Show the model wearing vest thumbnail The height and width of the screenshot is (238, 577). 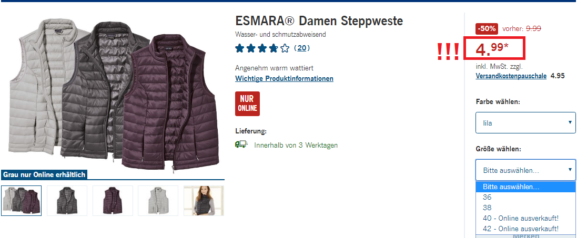pos(204,201)
